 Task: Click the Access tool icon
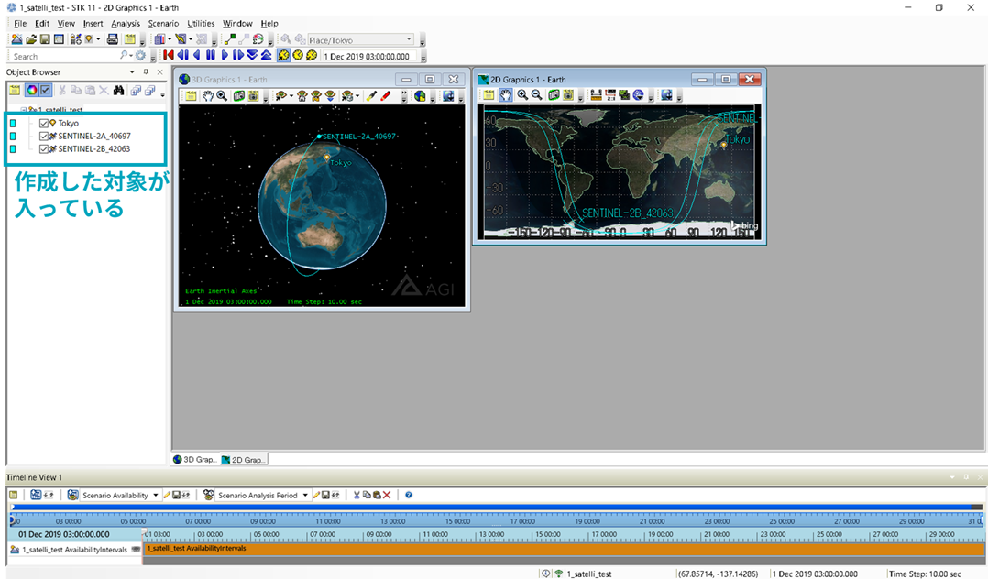point(229,39)
